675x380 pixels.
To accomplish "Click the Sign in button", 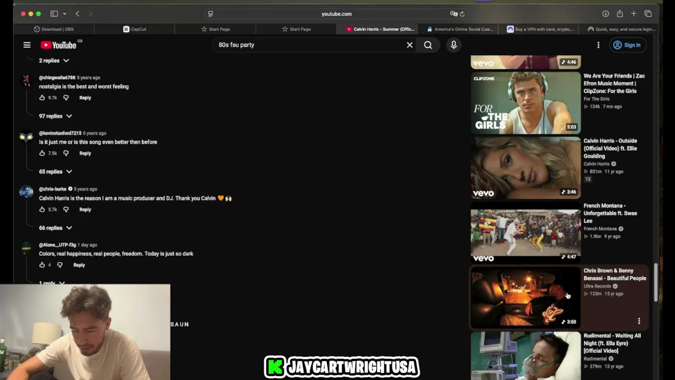I will click(x=627, y=45).
